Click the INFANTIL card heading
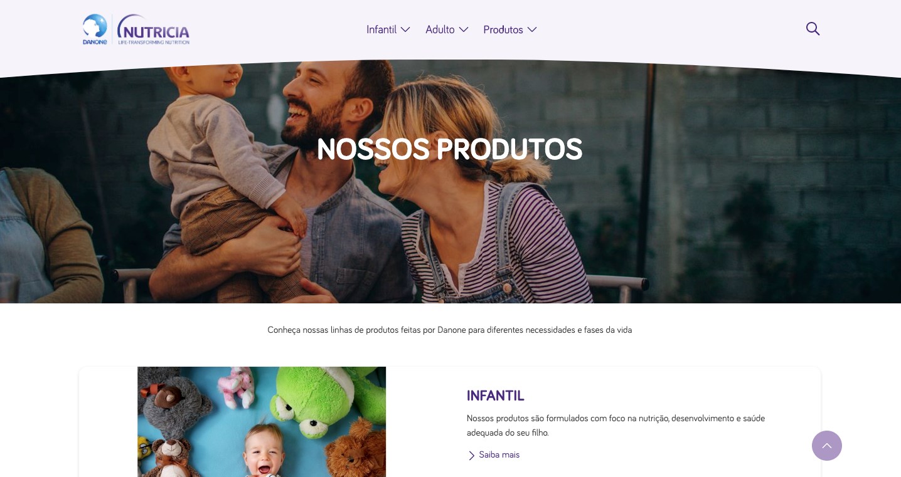The height and width of the screenshot is (477, 901). (x=495, y=396)
